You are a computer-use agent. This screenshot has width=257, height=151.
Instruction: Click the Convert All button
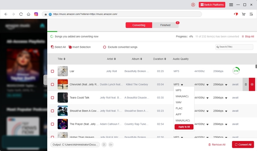[x=243, y=145]
